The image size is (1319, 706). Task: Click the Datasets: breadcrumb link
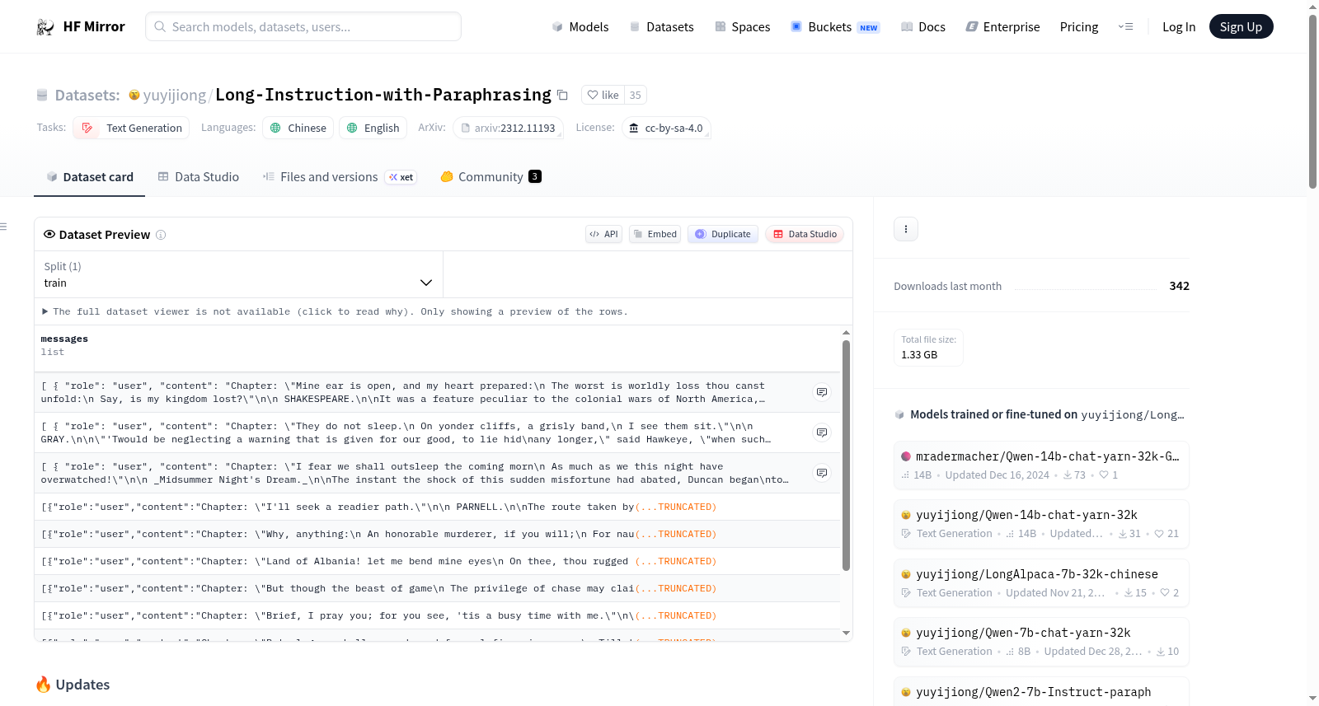pyautogui.click(x=87, y=96)
